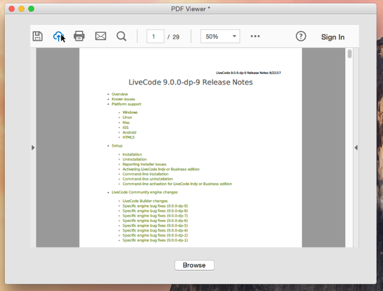Go to the Linux section link

pyautogui.click(x=127, y=117)
